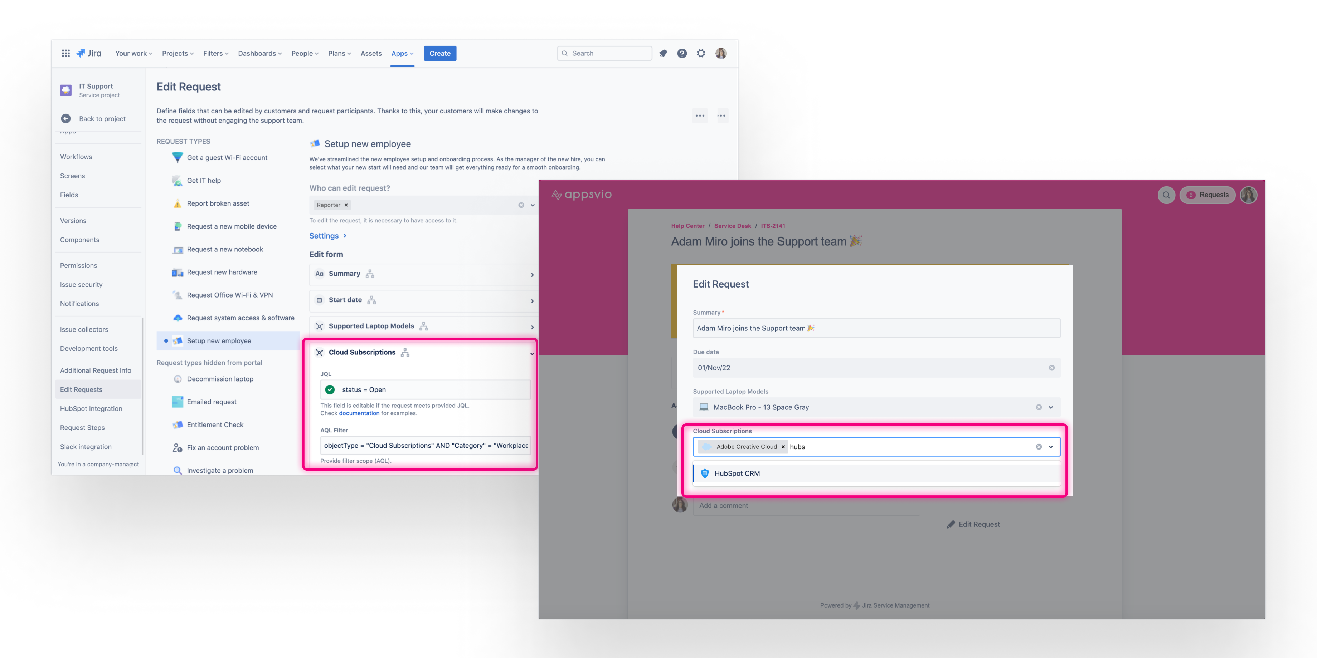Viewport: 1317px width, 658px height.
Task: Open Jira settings gear icon
Action: click(700, 53)
